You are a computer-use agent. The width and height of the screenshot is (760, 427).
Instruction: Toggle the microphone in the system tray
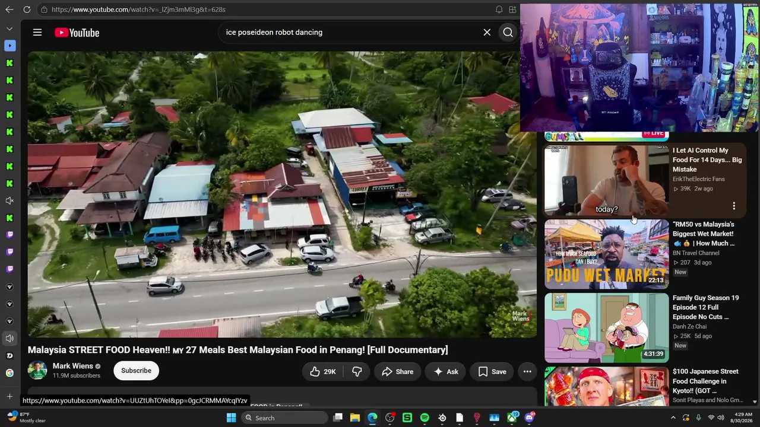(698, 418)
